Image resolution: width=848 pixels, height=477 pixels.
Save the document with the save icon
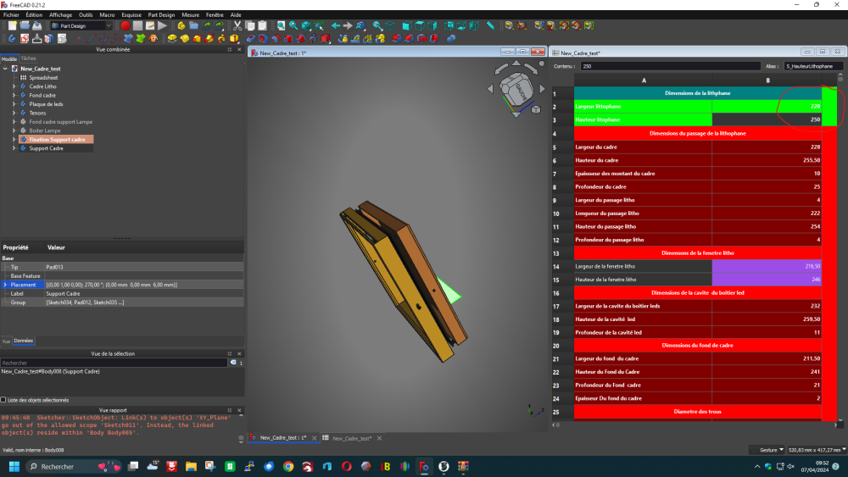(36, 25)
